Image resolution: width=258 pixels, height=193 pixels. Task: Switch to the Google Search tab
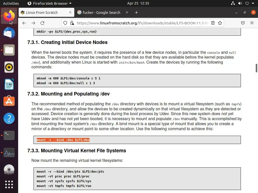(x=101, y=13)
